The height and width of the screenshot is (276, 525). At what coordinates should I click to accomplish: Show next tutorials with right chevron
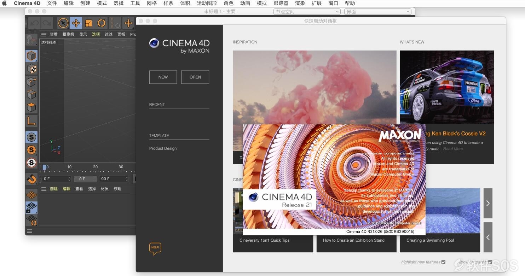[x=488, y=203]
